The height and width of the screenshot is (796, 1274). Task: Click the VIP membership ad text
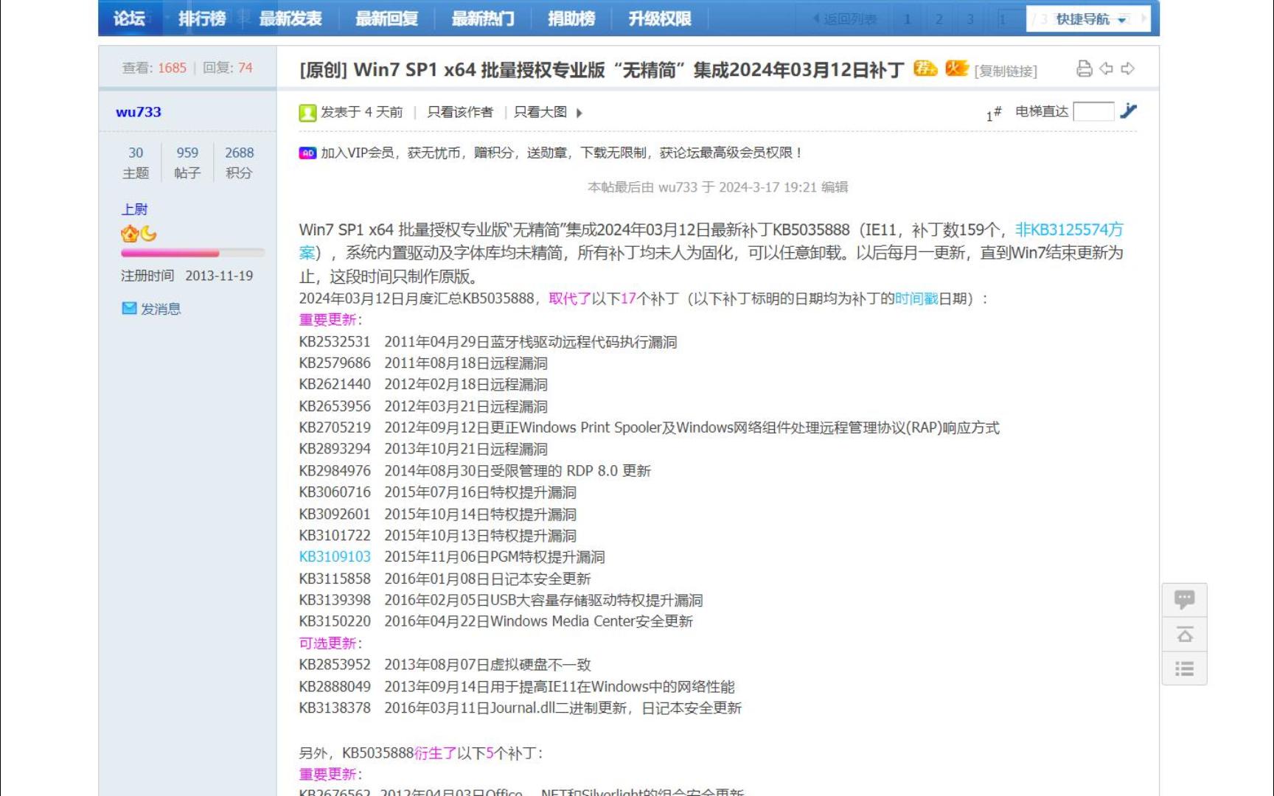click(562, 153)
